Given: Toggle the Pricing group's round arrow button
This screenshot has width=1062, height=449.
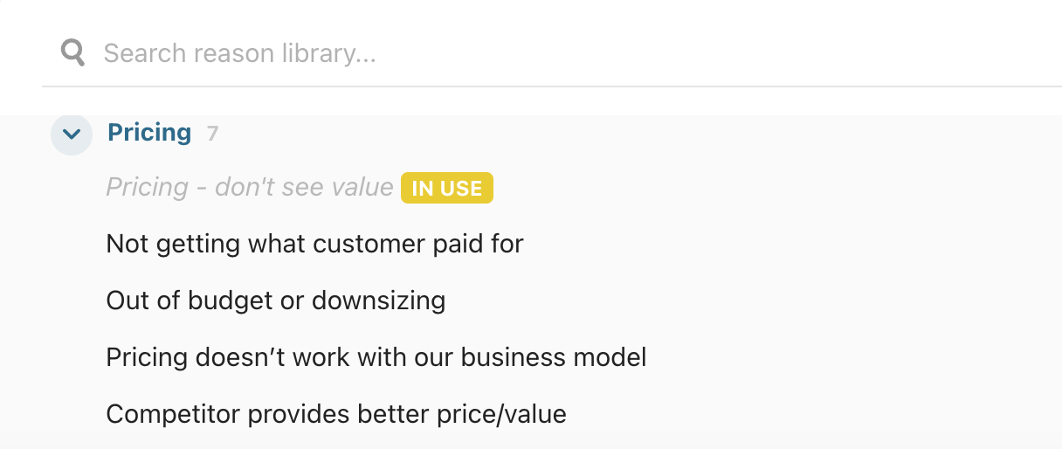Looking at the screenshot, I should 72,134.
